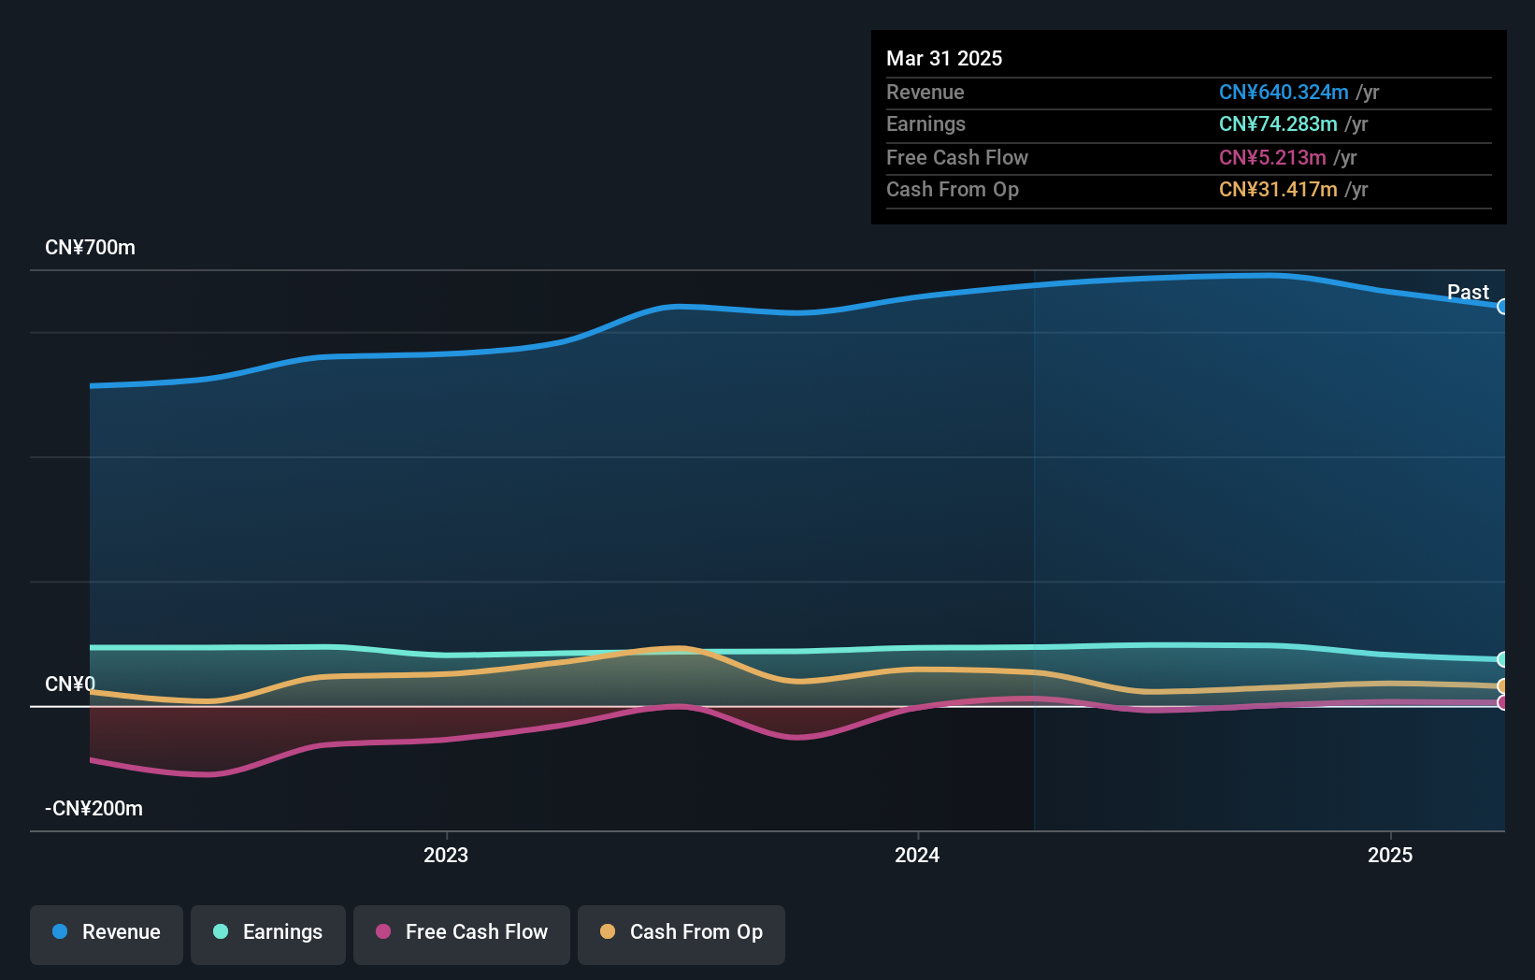Click the Cash From Op label in the tooltip

click(953, 189)
